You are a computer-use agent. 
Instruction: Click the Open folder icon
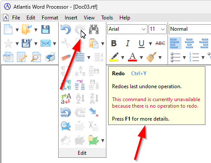pos(26,29)
